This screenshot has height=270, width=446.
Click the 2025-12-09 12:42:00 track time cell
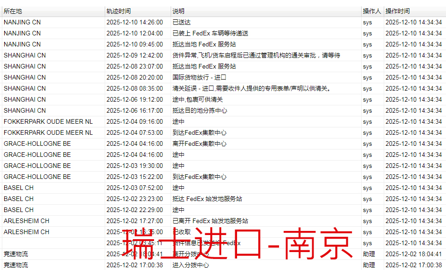135,55
